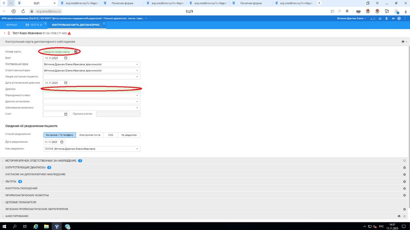Add a Контроль посещений record
The image size is (410, 230).
[x=404, y=188]
